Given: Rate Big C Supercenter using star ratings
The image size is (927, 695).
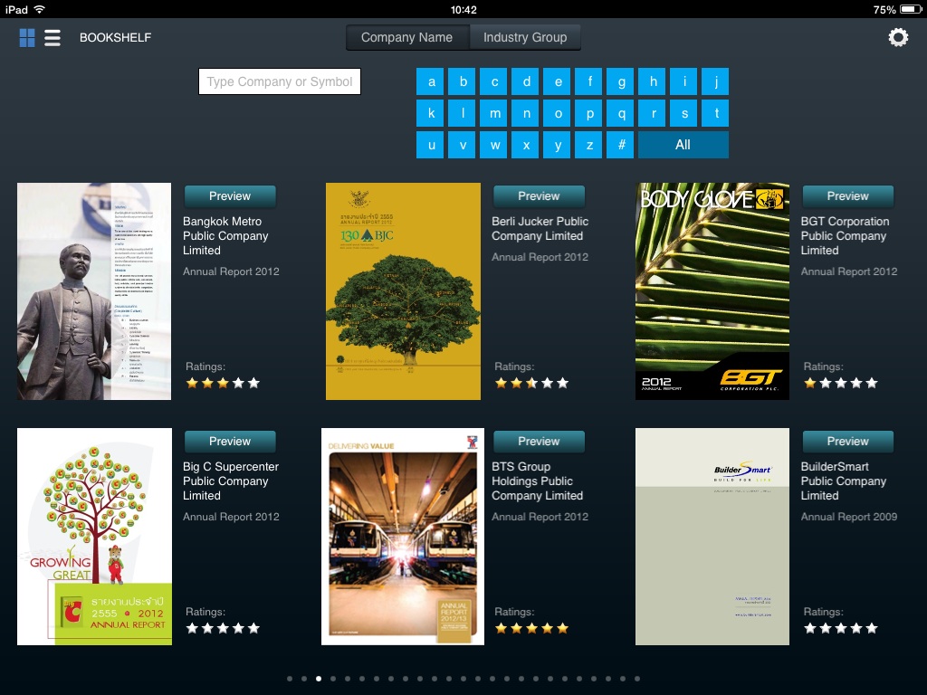Looking at the screenshot, I should pyautogui.click(x=223, y=628).
